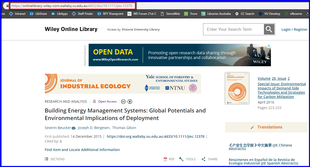Screen dimensions: 310x167
Task: Click the Open Access padlock icon
Action: click(x=94, y=101)
